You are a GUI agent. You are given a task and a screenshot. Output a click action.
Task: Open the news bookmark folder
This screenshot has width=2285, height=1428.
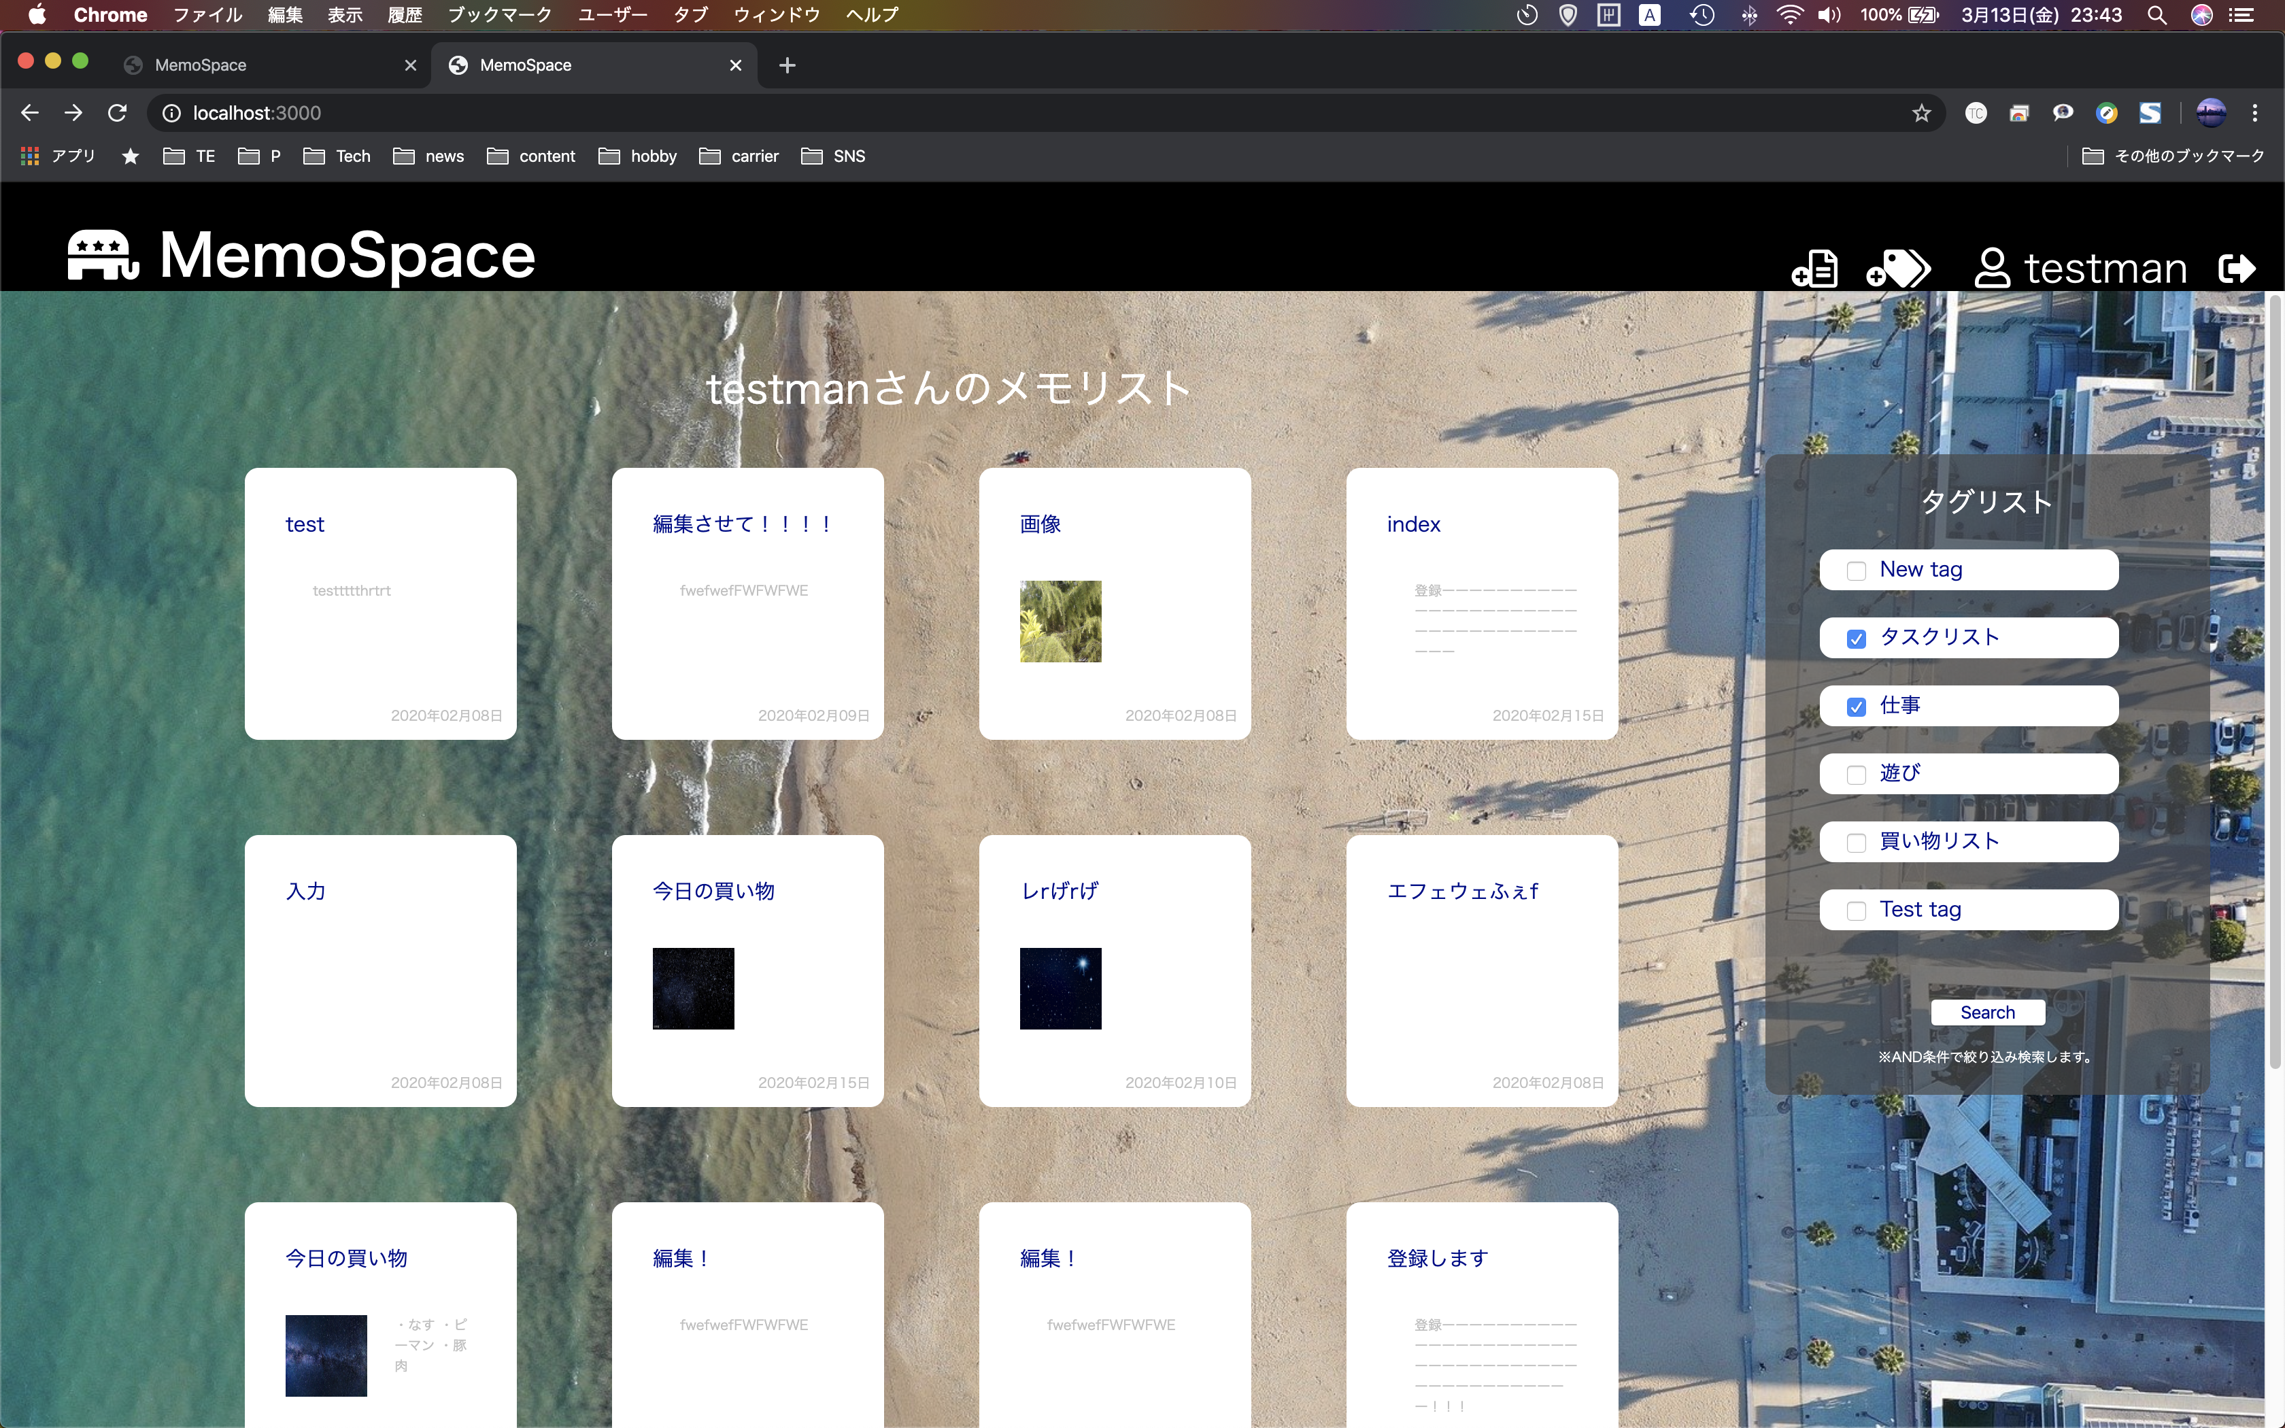coord(428,156)
